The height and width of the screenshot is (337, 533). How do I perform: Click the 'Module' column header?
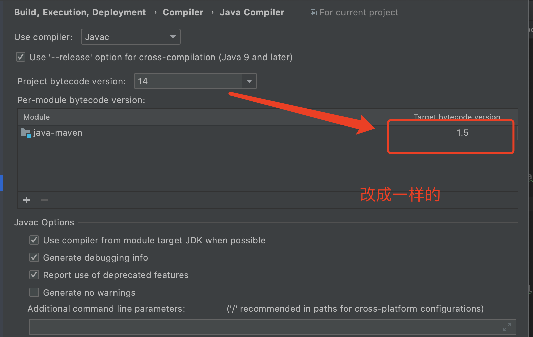point(36,117)
